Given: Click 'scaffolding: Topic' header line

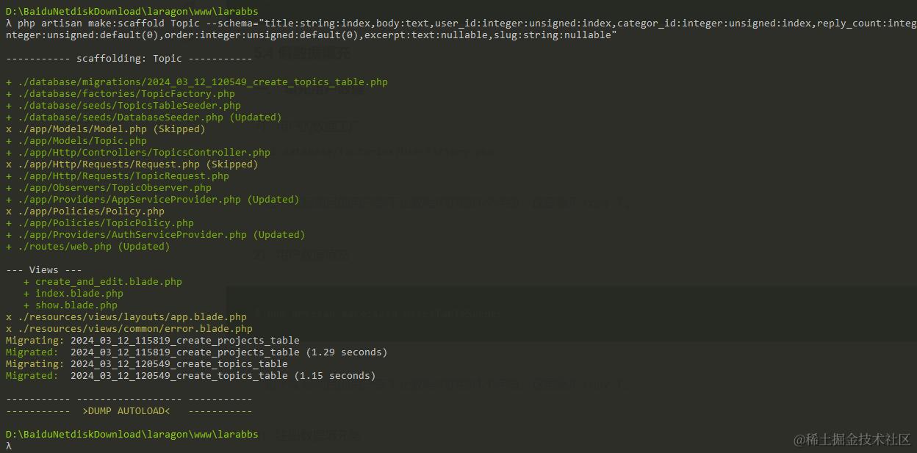Looking at the screenshot, I should (129, 59).
